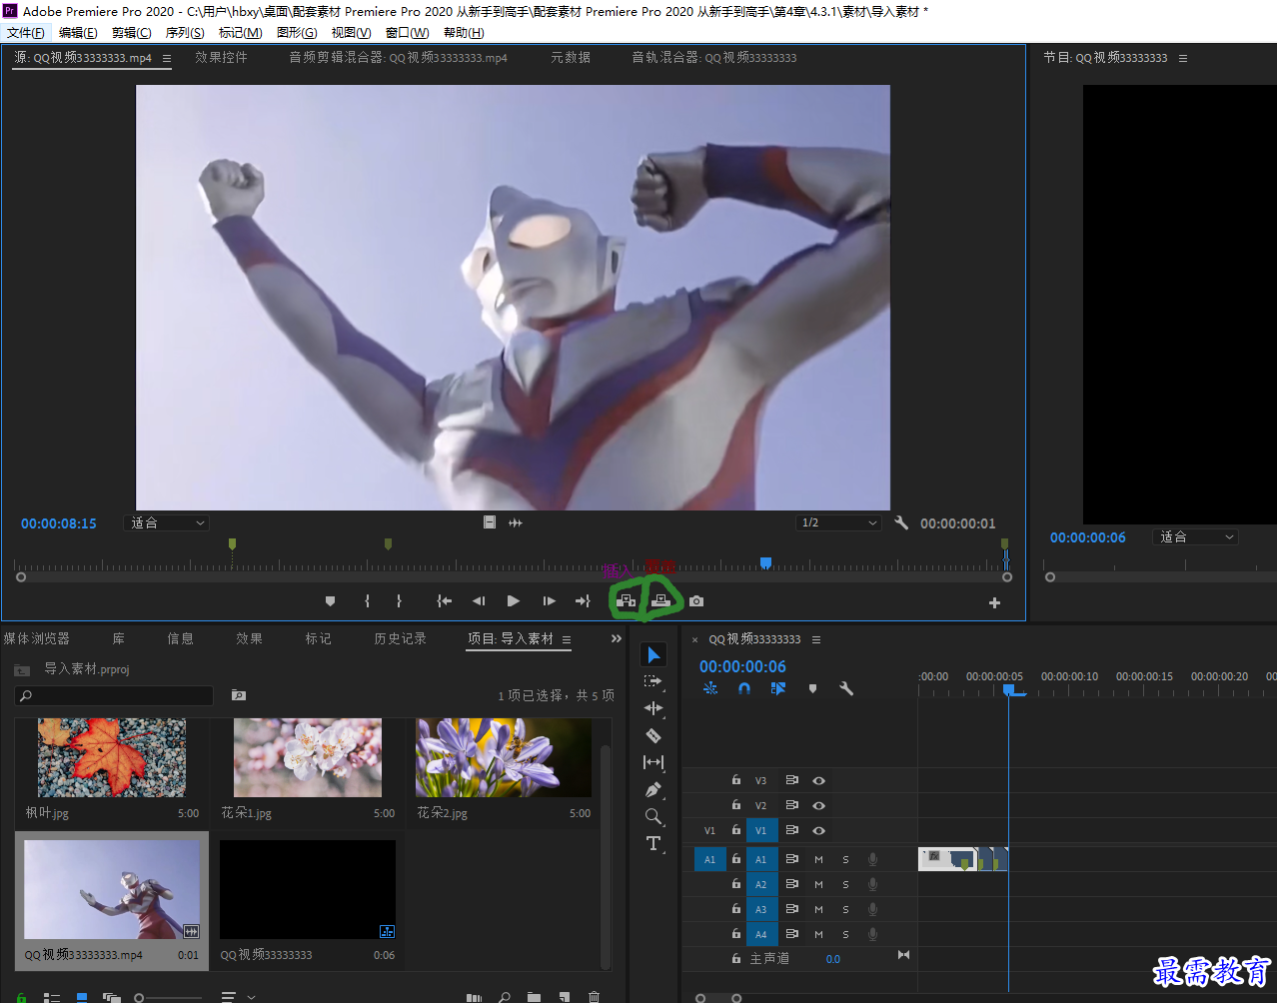The image size is (1277, 1003).
Task: Add a marker in the timeline panel
Action: coord(812,688)
